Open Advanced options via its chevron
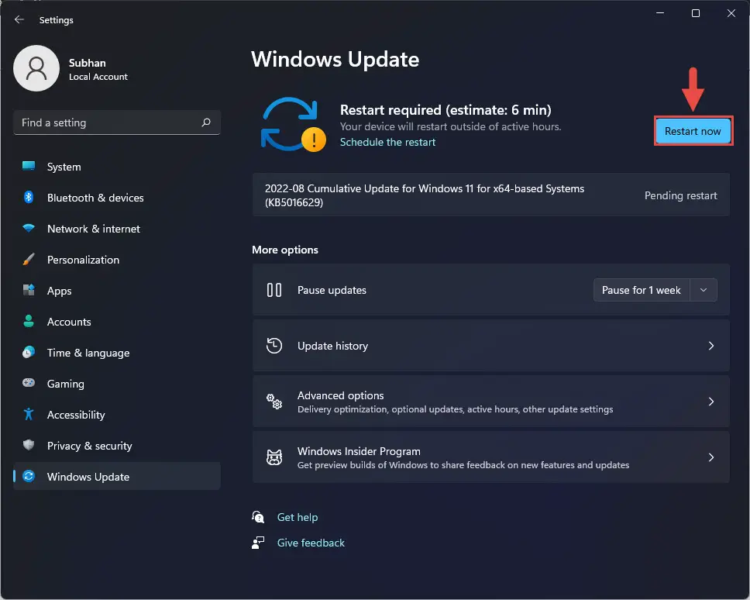The height and width of the screenshot is (600, 750). coord(711,402)
